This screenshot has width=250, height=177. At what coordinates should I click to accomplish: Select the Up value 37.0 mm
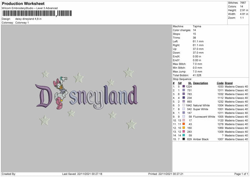pyautogui.click(x=198, y=49)
